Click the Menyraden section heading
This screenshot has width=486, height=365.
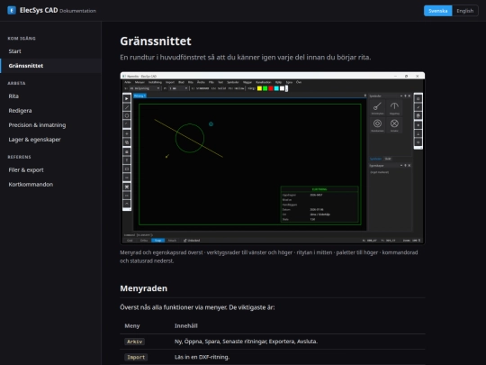coord(143,288)
